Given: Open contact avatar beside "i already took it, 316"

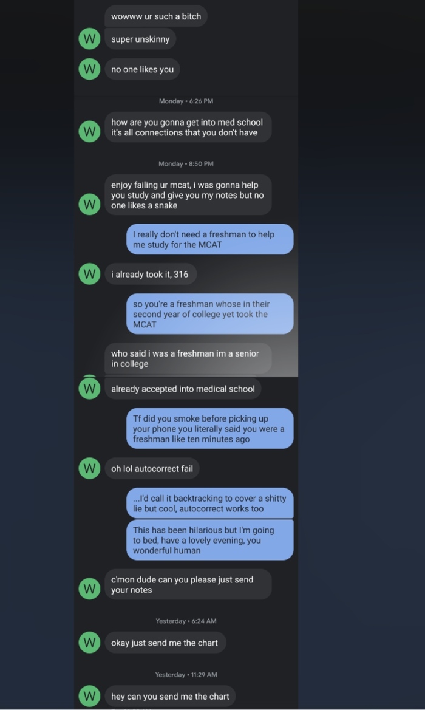Looking at the screenshot, I should [x=89, y=275].
